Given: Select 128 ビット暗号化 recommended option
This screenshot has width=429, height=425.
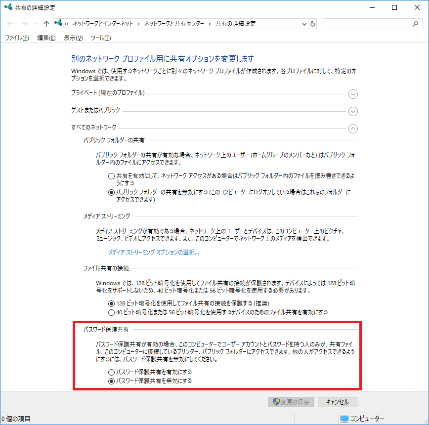Looking at the screenshot, I should click(111, 303).
